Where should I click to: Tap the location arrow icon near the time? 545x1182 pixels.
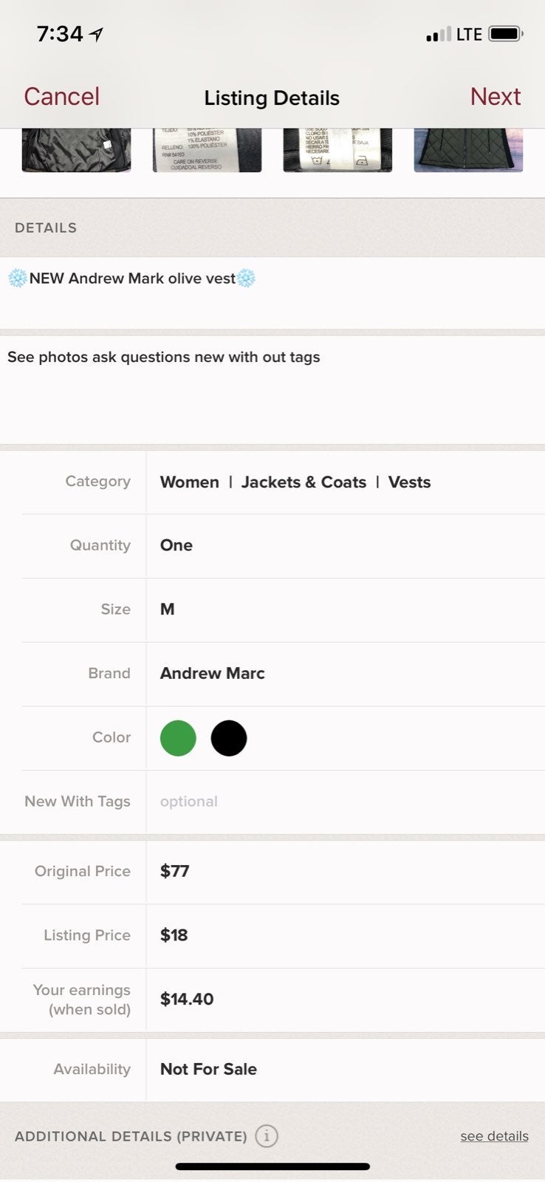point(96,34)
